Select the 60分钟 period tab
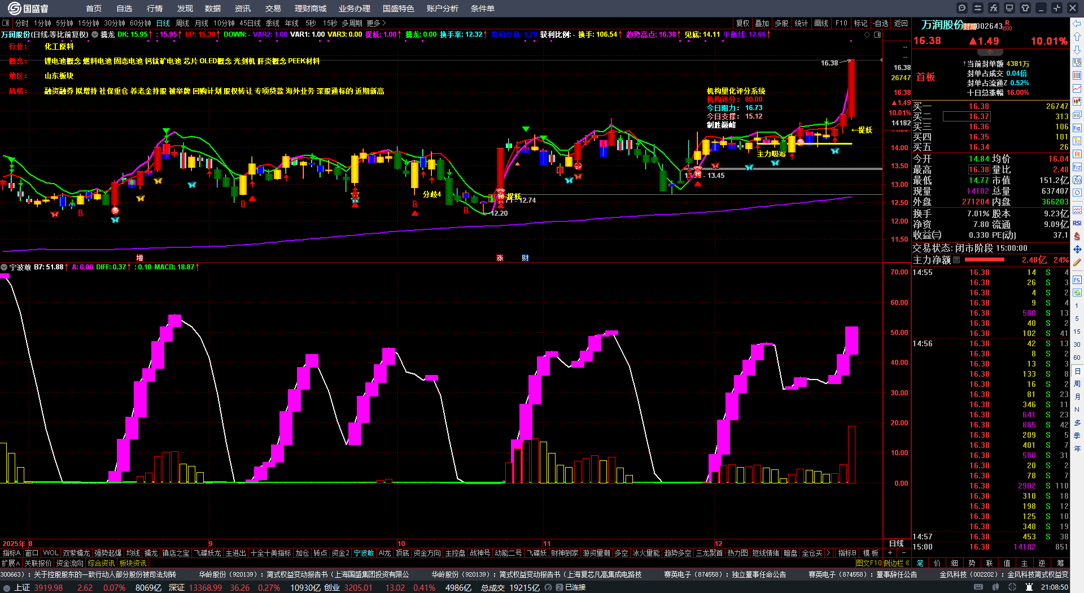 pos(141,23)
